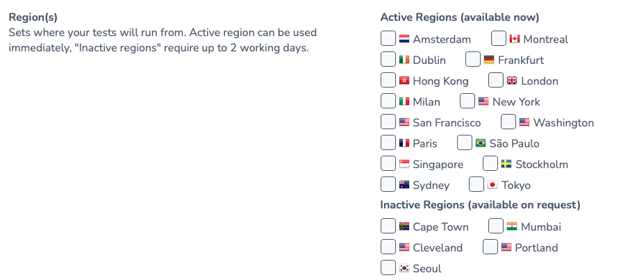Image resolution: width=630 pixels, height=280 pixels.
Task: Click the Brazilian flag beside São Paulo
Action: click(481, 143)
